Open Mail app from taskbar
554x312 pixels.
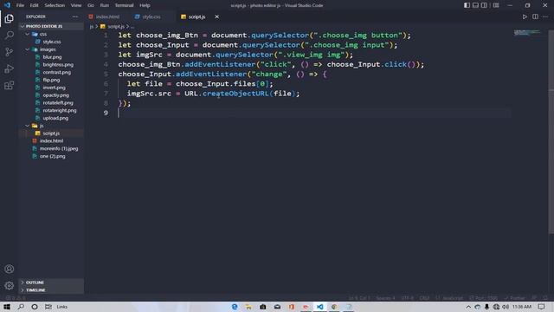[277, 307]
